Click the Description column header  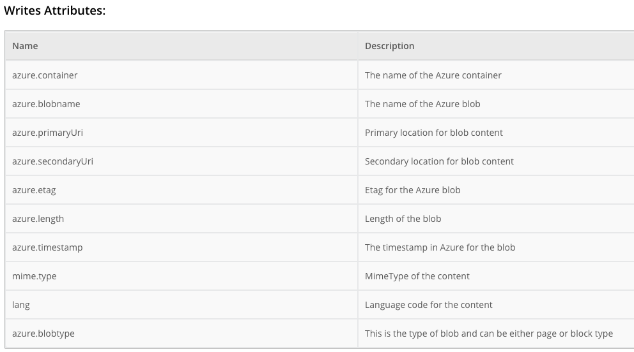[389, 46]
